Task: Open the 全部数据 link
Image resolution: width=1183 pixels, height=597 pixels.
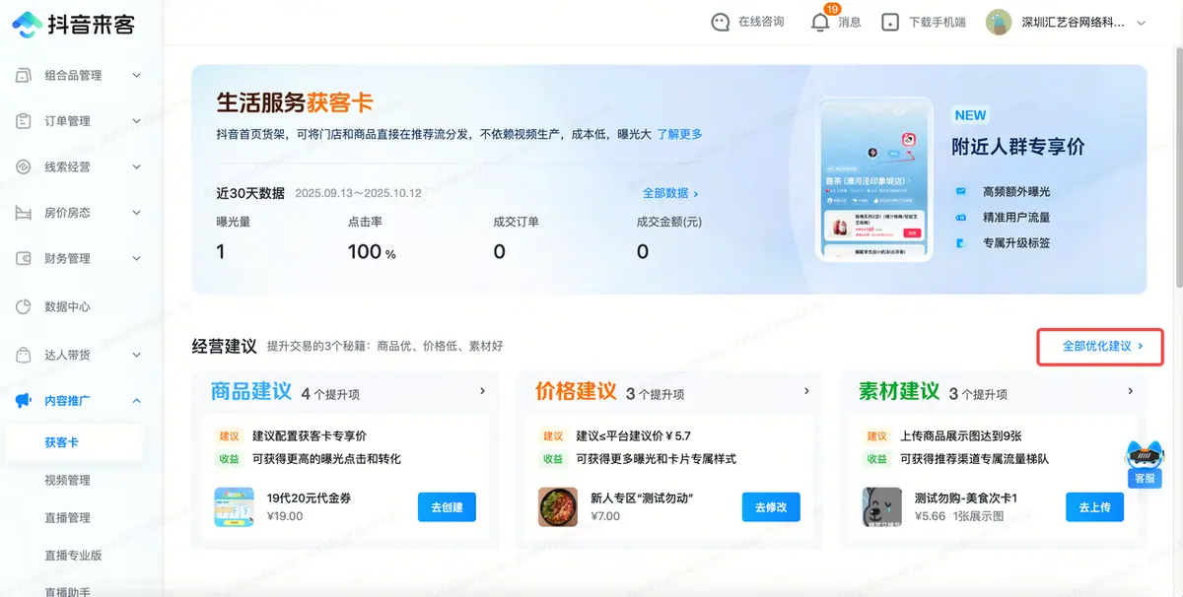Action: pyautogui.click(x=670, y=193)
